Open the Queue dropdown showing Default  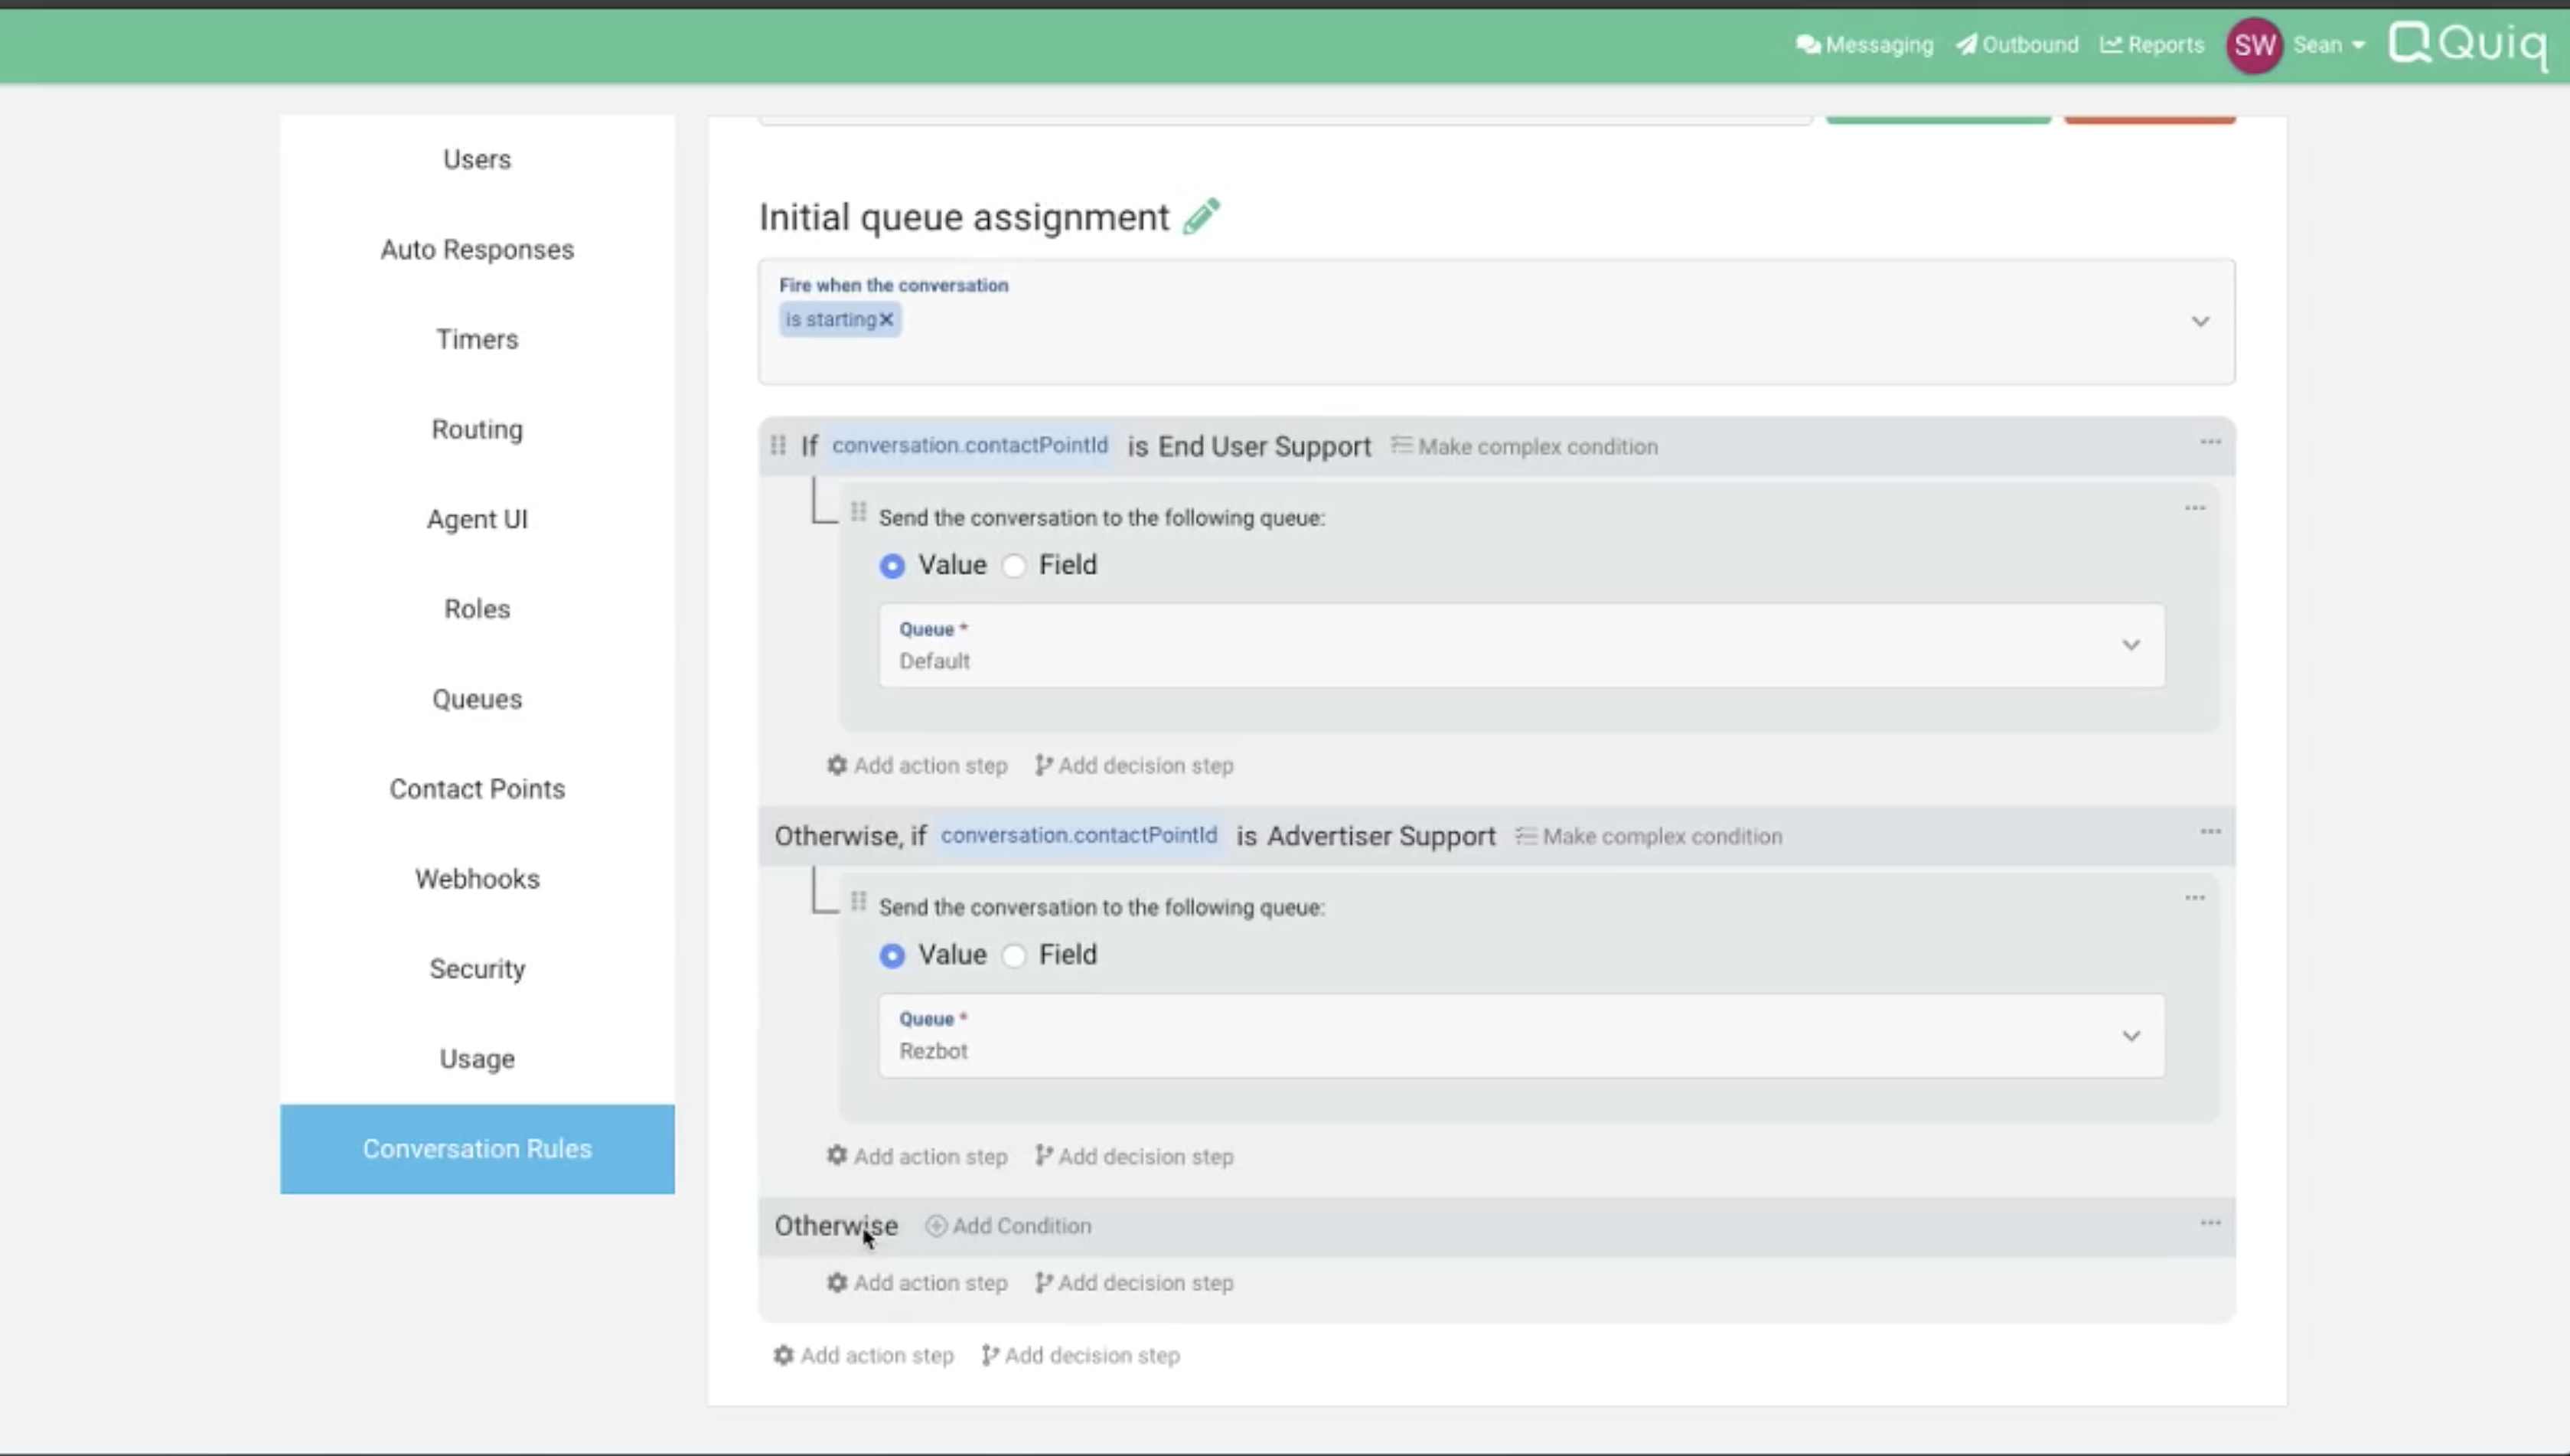coord(2130,645)
